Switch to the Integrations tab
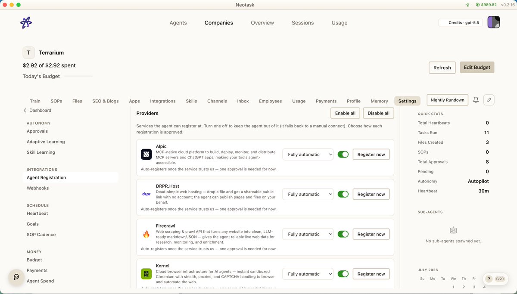The height and width of the screenshot is (294, 517). [163, 101]
